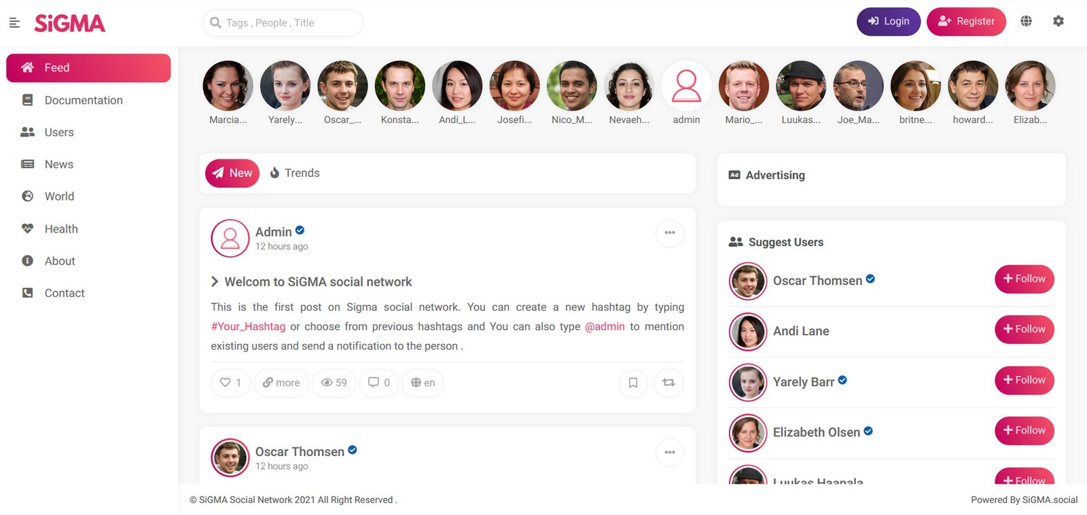Collapse the sidebar with the hamburger icon

[x=14, y=23]
